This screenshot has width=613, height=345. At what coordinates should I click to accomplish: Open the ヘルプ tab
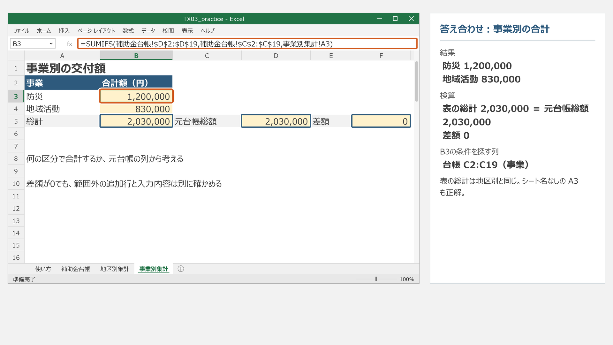pyautogui.click(x=208, y=31)
